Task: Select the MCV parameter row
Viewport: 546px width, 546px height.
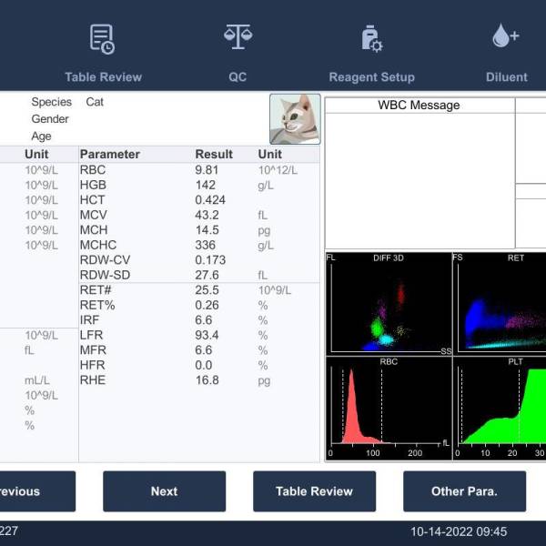Action: pos(199,215)
